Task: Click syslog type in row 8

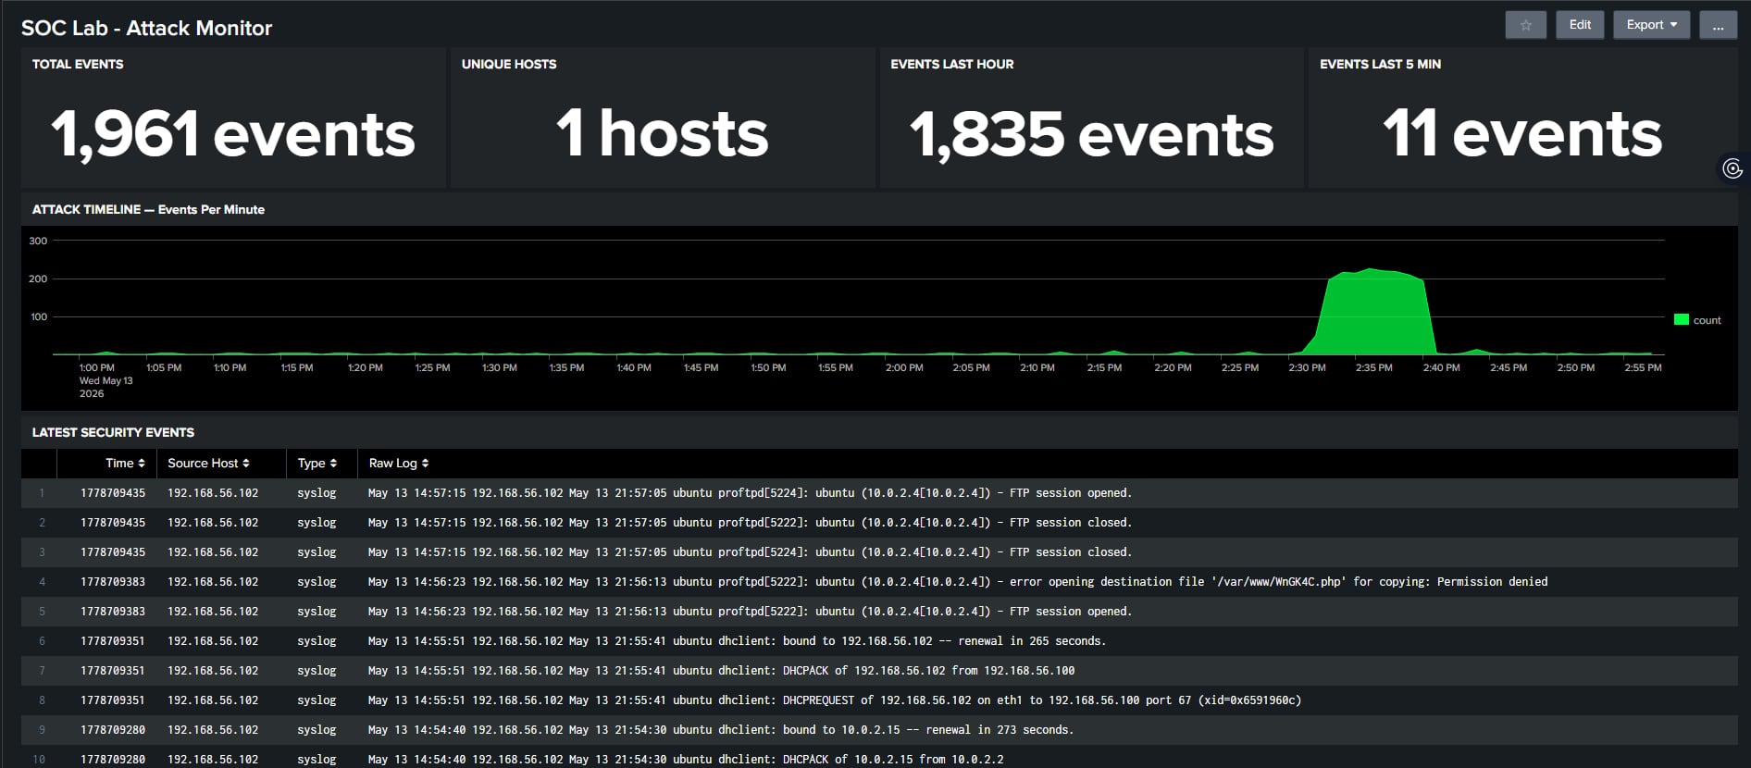Action: (x=317, y=700)
